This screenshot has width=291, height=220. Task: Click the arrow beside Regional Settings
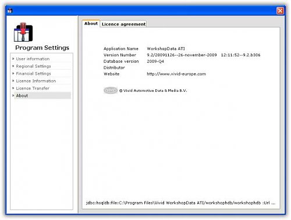13,66
